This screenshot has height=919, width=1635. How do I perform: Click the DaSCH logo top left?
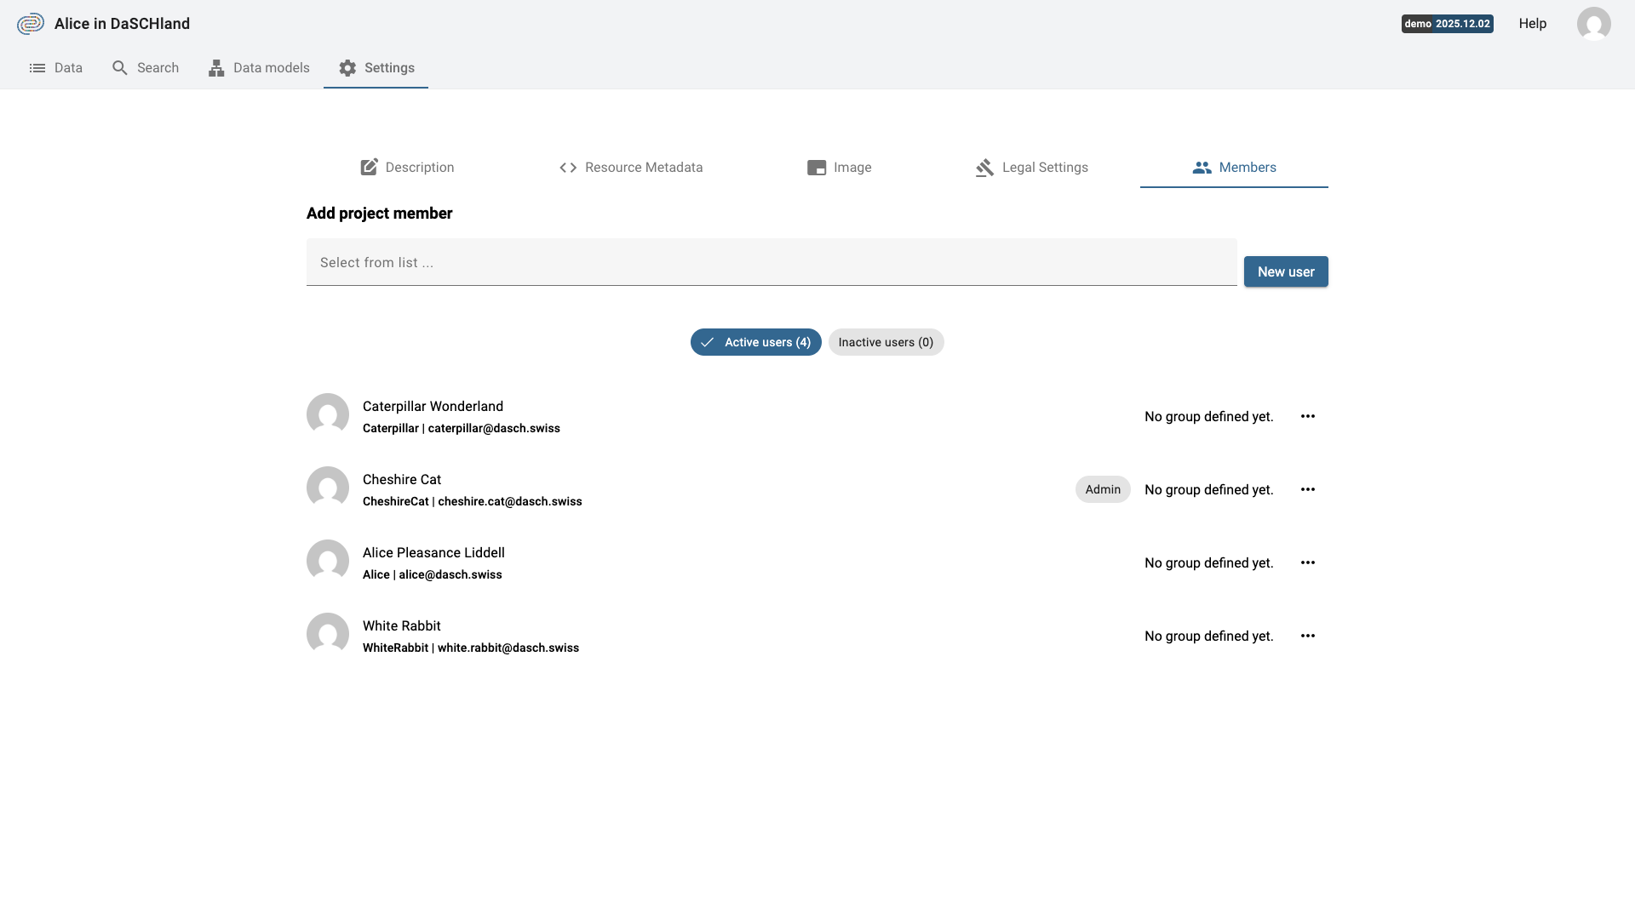(x=30, y=23)
